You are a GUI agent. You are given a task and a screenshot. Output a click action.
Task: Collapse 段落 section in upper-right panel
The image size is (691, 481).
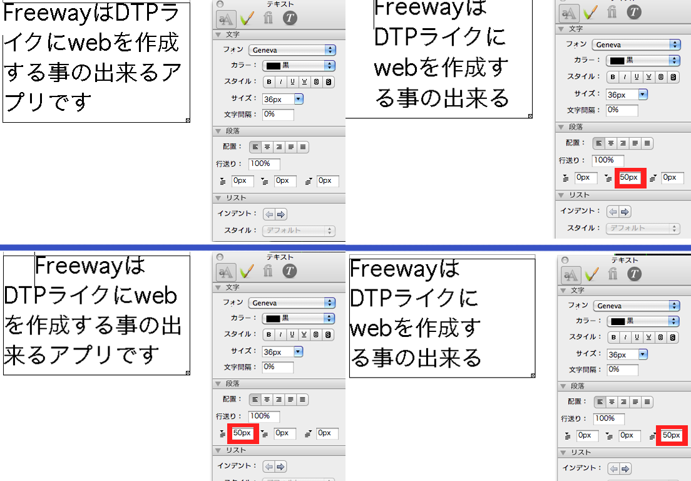[x=561, y=127]
